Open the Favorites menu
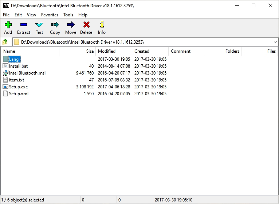Viewport: 279px width, 204px height. coord(50,15)
